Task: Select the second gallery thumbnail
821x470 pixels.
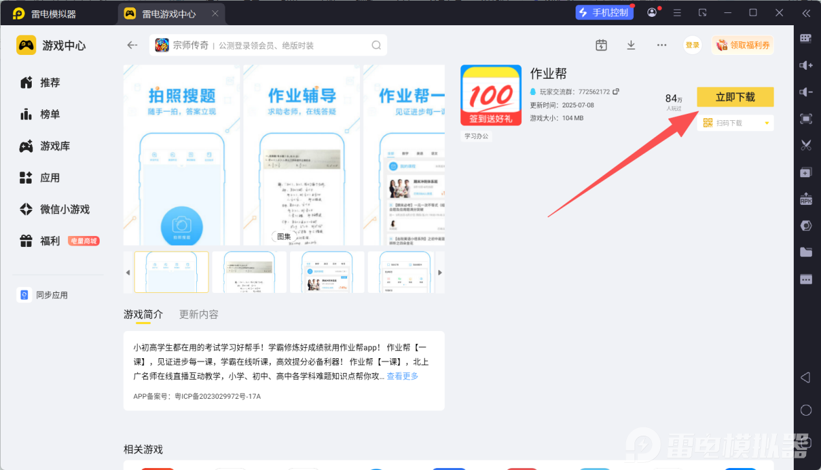Action: coord(249,272)
